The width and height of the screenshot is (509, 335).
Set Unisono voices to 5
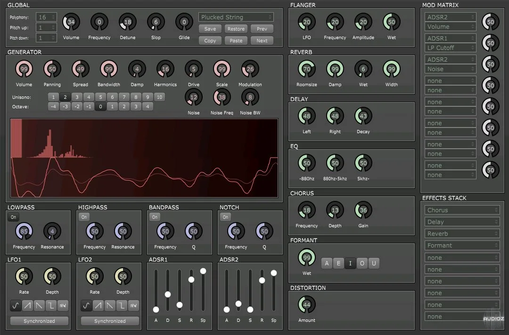[101, 97]
